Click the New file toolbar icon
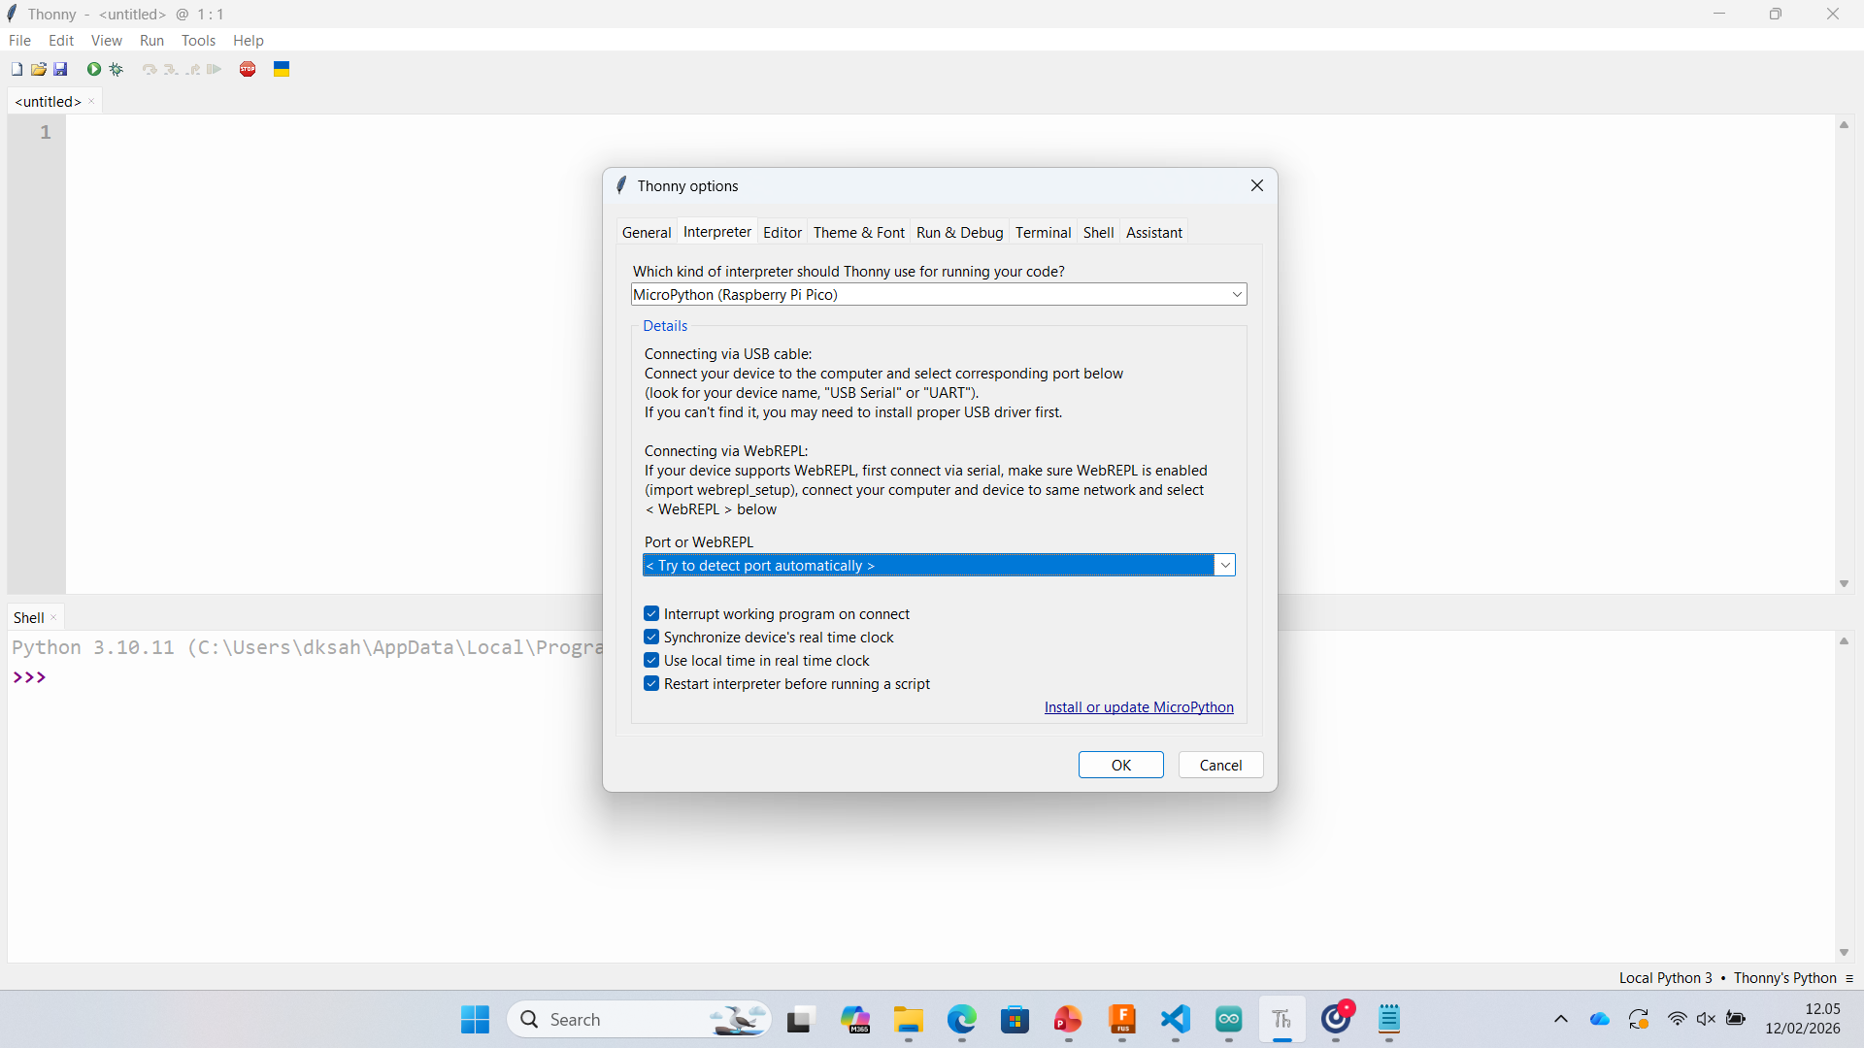Image resolution: width=1864 pixels, height=1048 pixels. pyautogui.click(x=17, y=69)
